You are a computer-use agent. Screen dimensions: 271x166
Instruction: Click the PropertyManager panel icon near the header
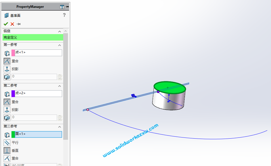pyautogui.click(x=62, y=6)
